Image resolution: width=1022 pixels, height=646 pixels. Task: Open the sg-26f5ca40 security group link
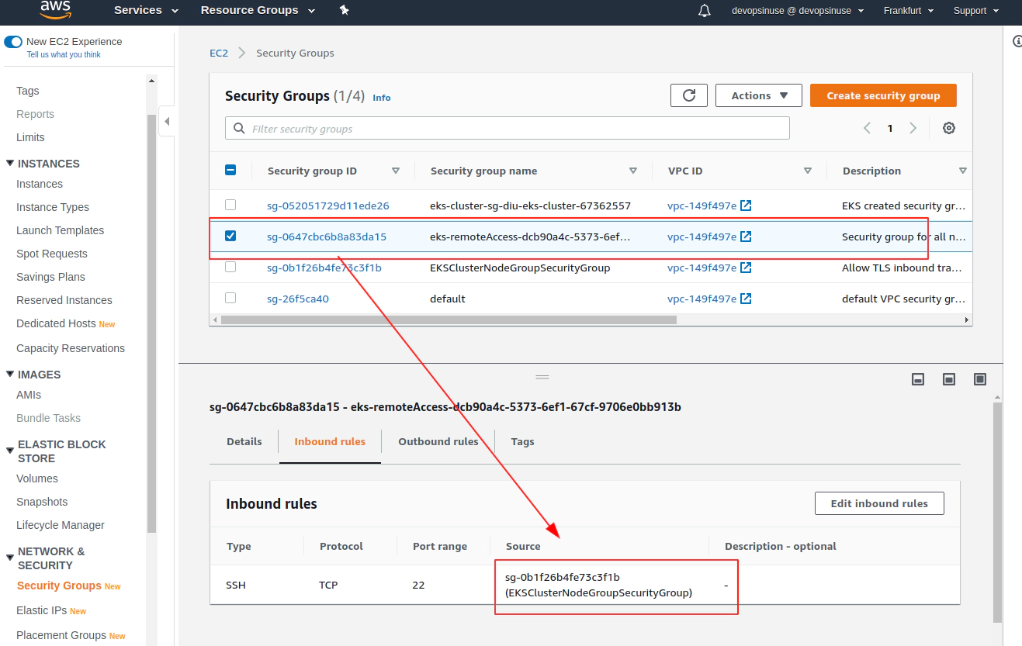coord(298,299)
